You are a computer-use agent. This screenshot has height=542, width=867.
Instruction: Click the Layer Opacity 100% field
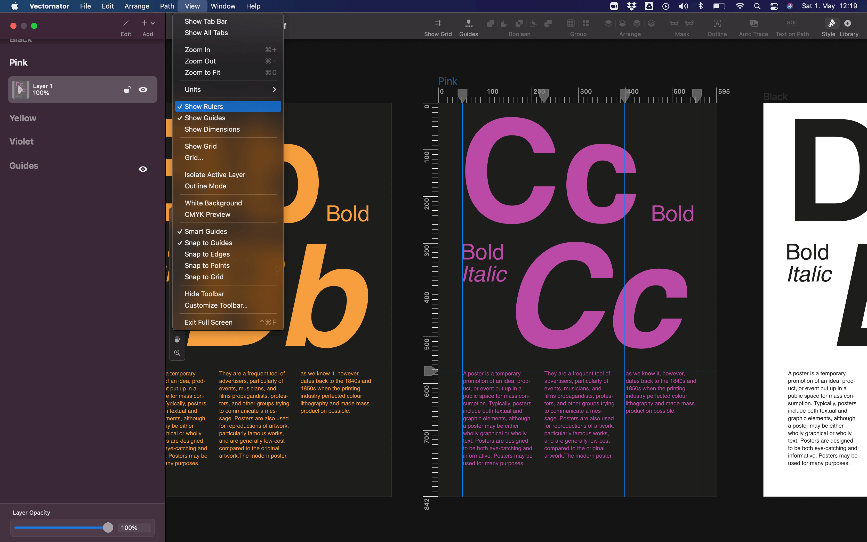pyautogui.click(x=134, y=527)
